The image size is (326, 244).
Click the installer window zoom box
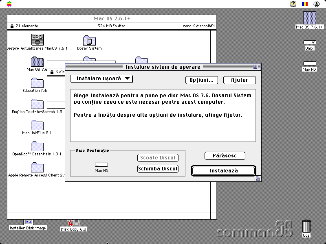[256, 67]
